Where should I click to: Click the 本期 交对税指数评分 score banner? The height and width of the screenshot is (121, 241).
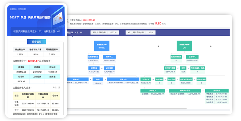click(x=36, y=31)
